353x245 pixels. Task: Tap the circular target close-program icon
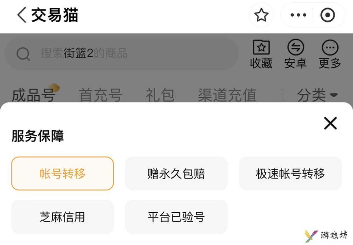pos(327,15)
